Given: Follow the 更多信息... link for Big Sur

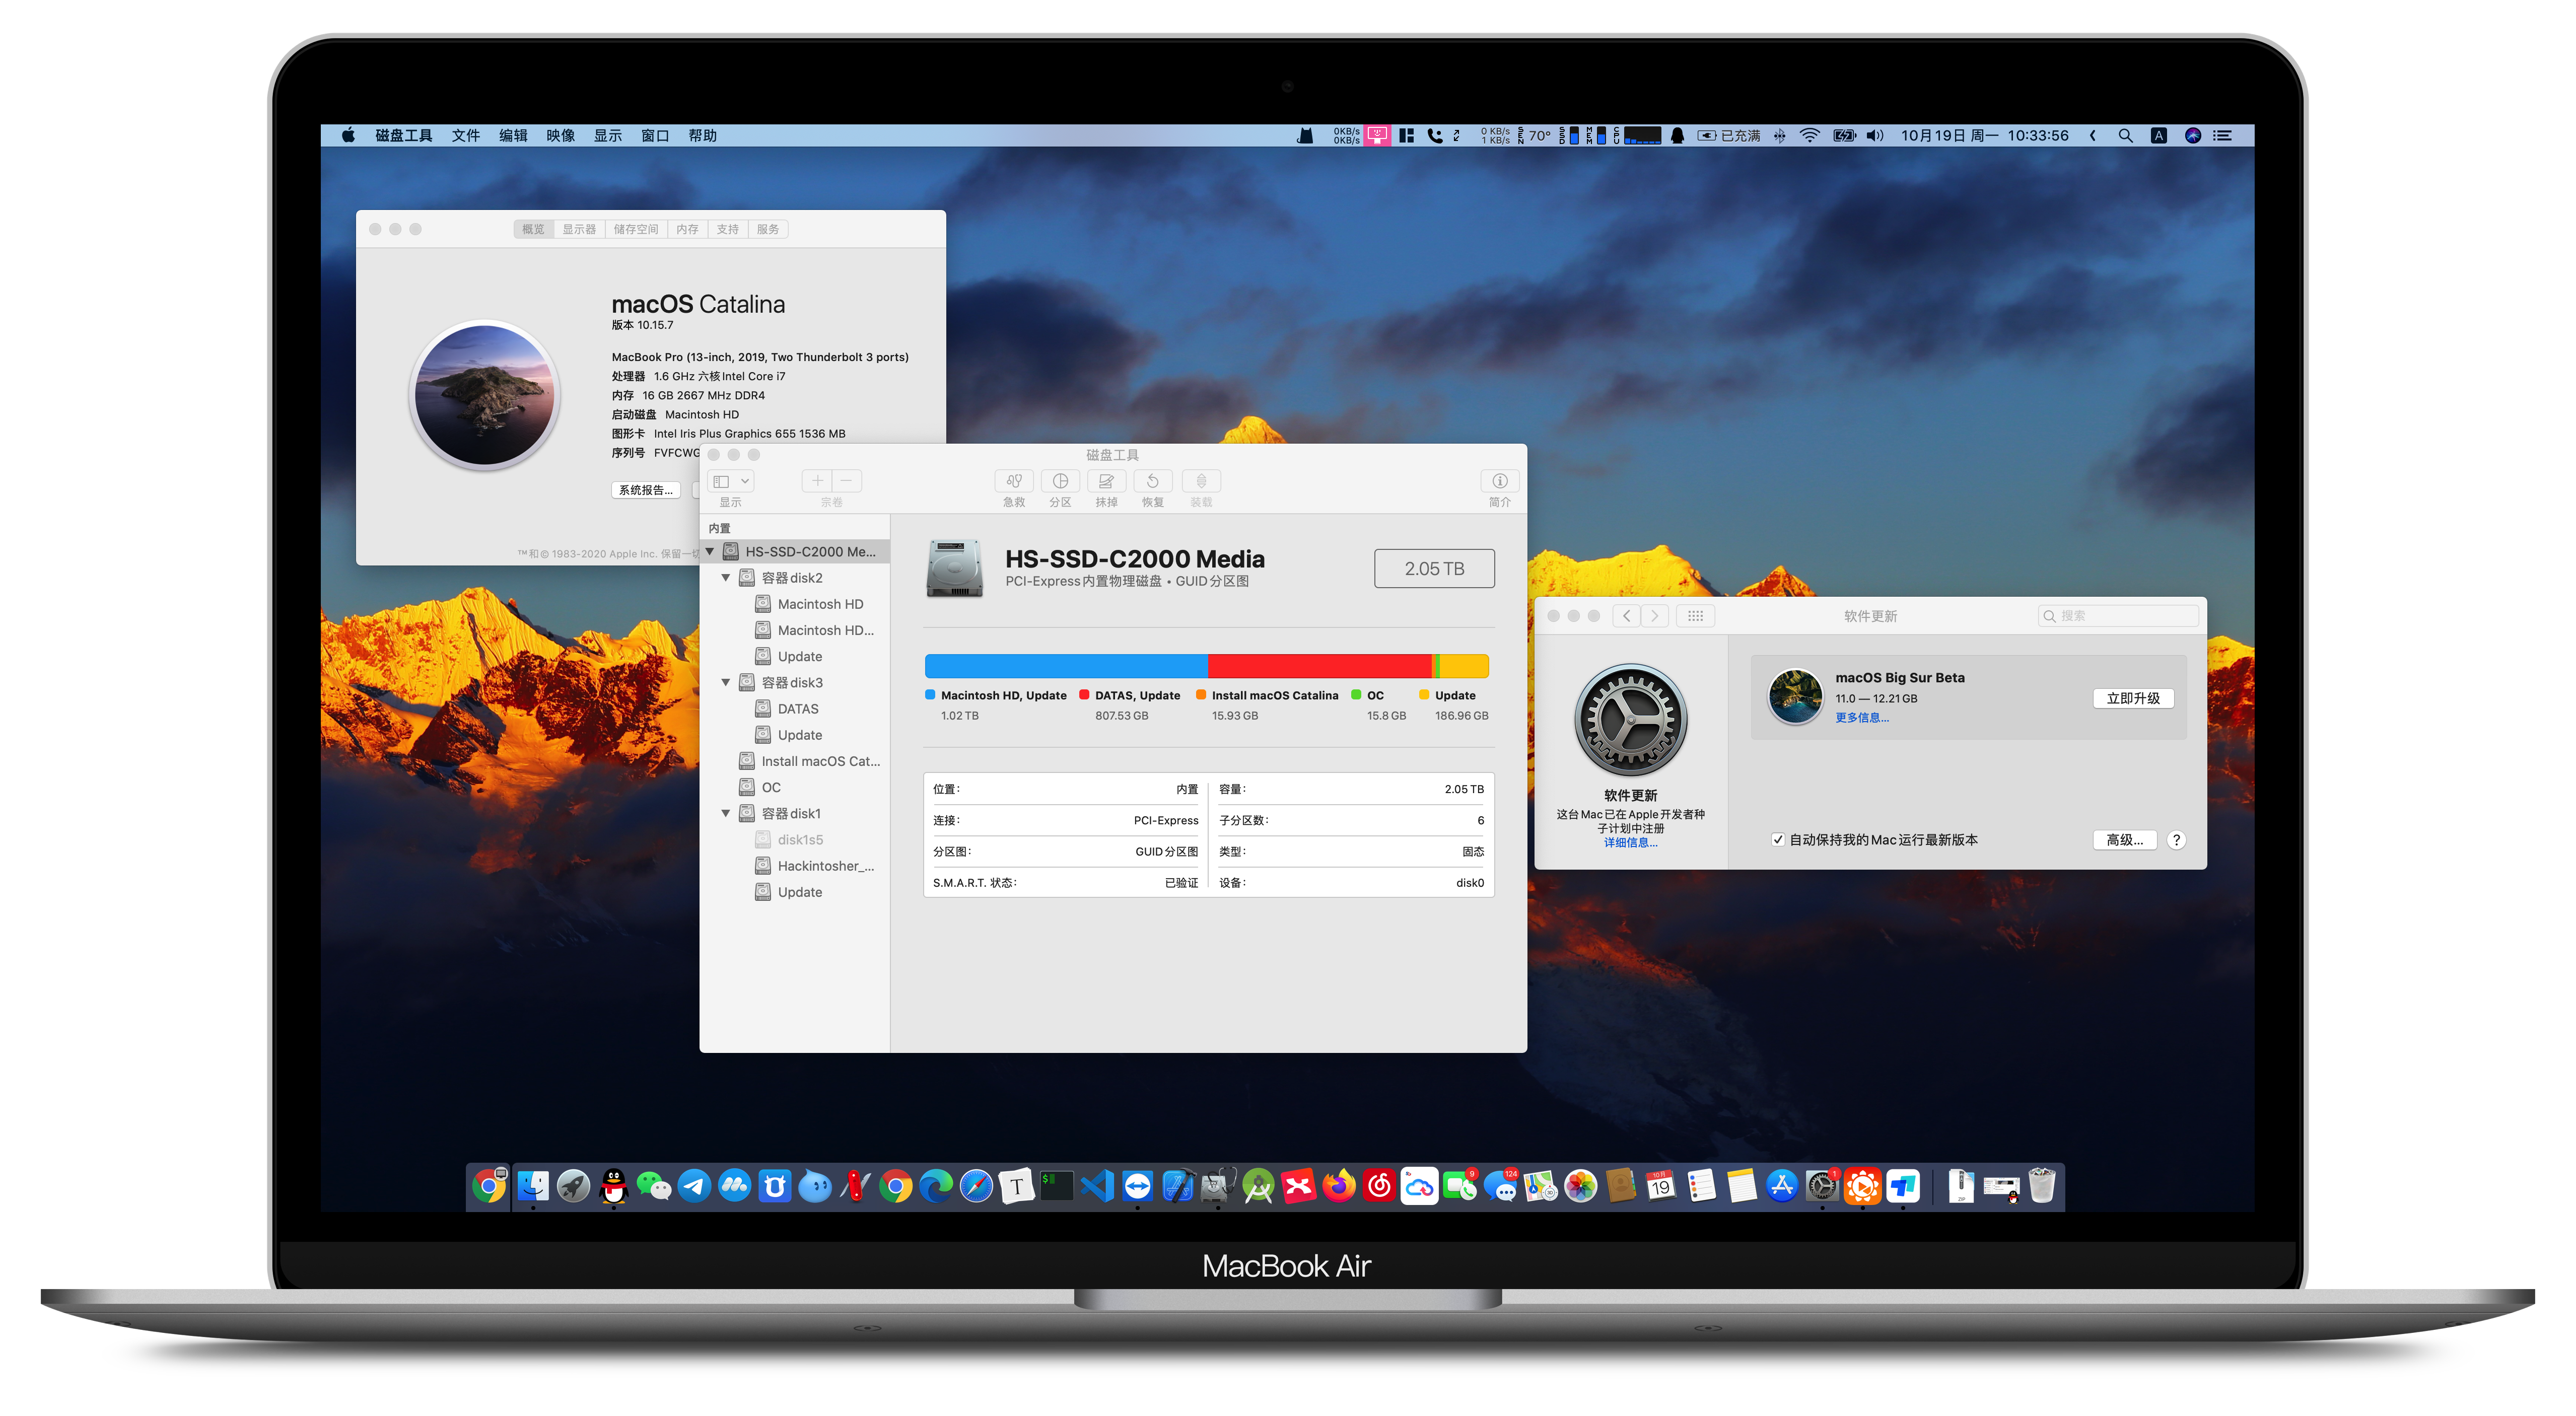Looking at the screenshot, I should click(x=1861, y=718).
